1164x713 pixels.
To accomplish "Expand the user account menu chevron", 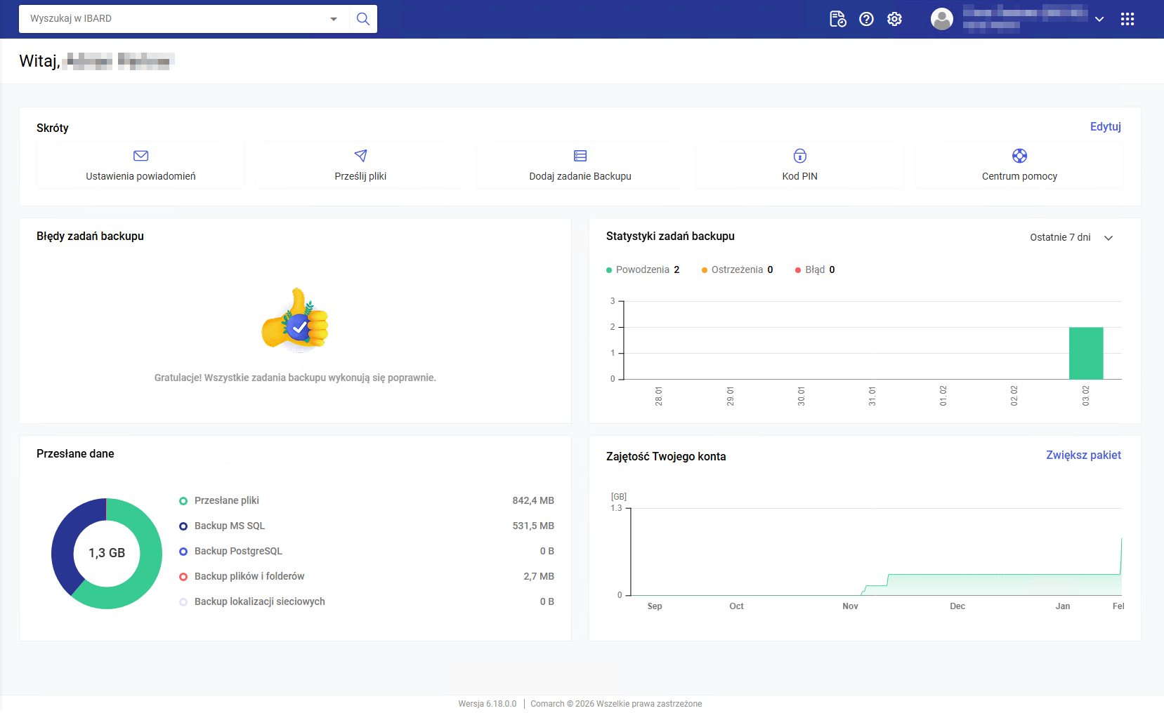I will [1099, 19].
